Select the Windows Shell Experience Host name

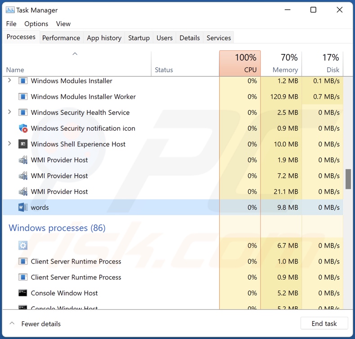click(x=78, y=144)
